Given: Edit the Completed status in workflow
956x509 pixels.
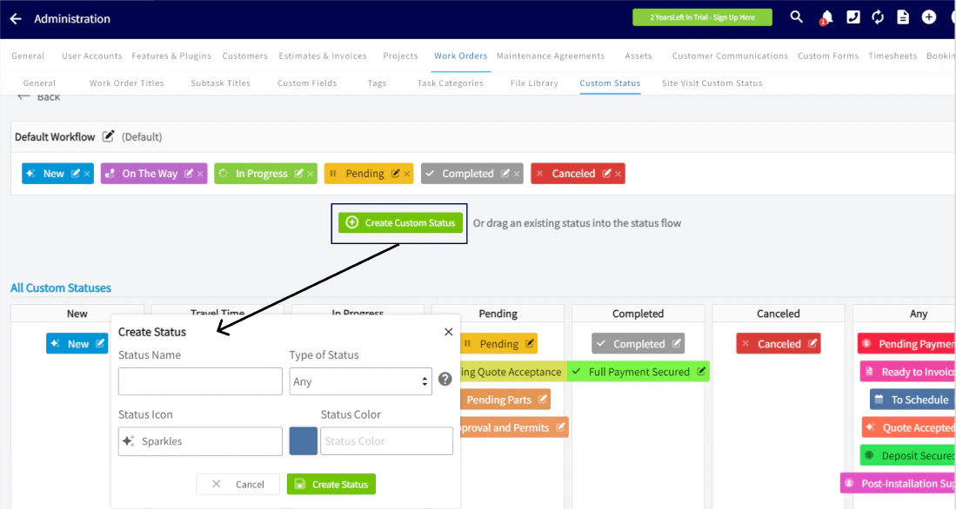Looking at the screenshot, I should click(x=505, y=174).
